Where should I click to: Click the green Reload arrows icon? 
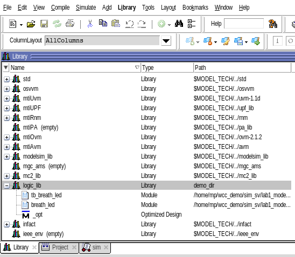click(57, 24)
